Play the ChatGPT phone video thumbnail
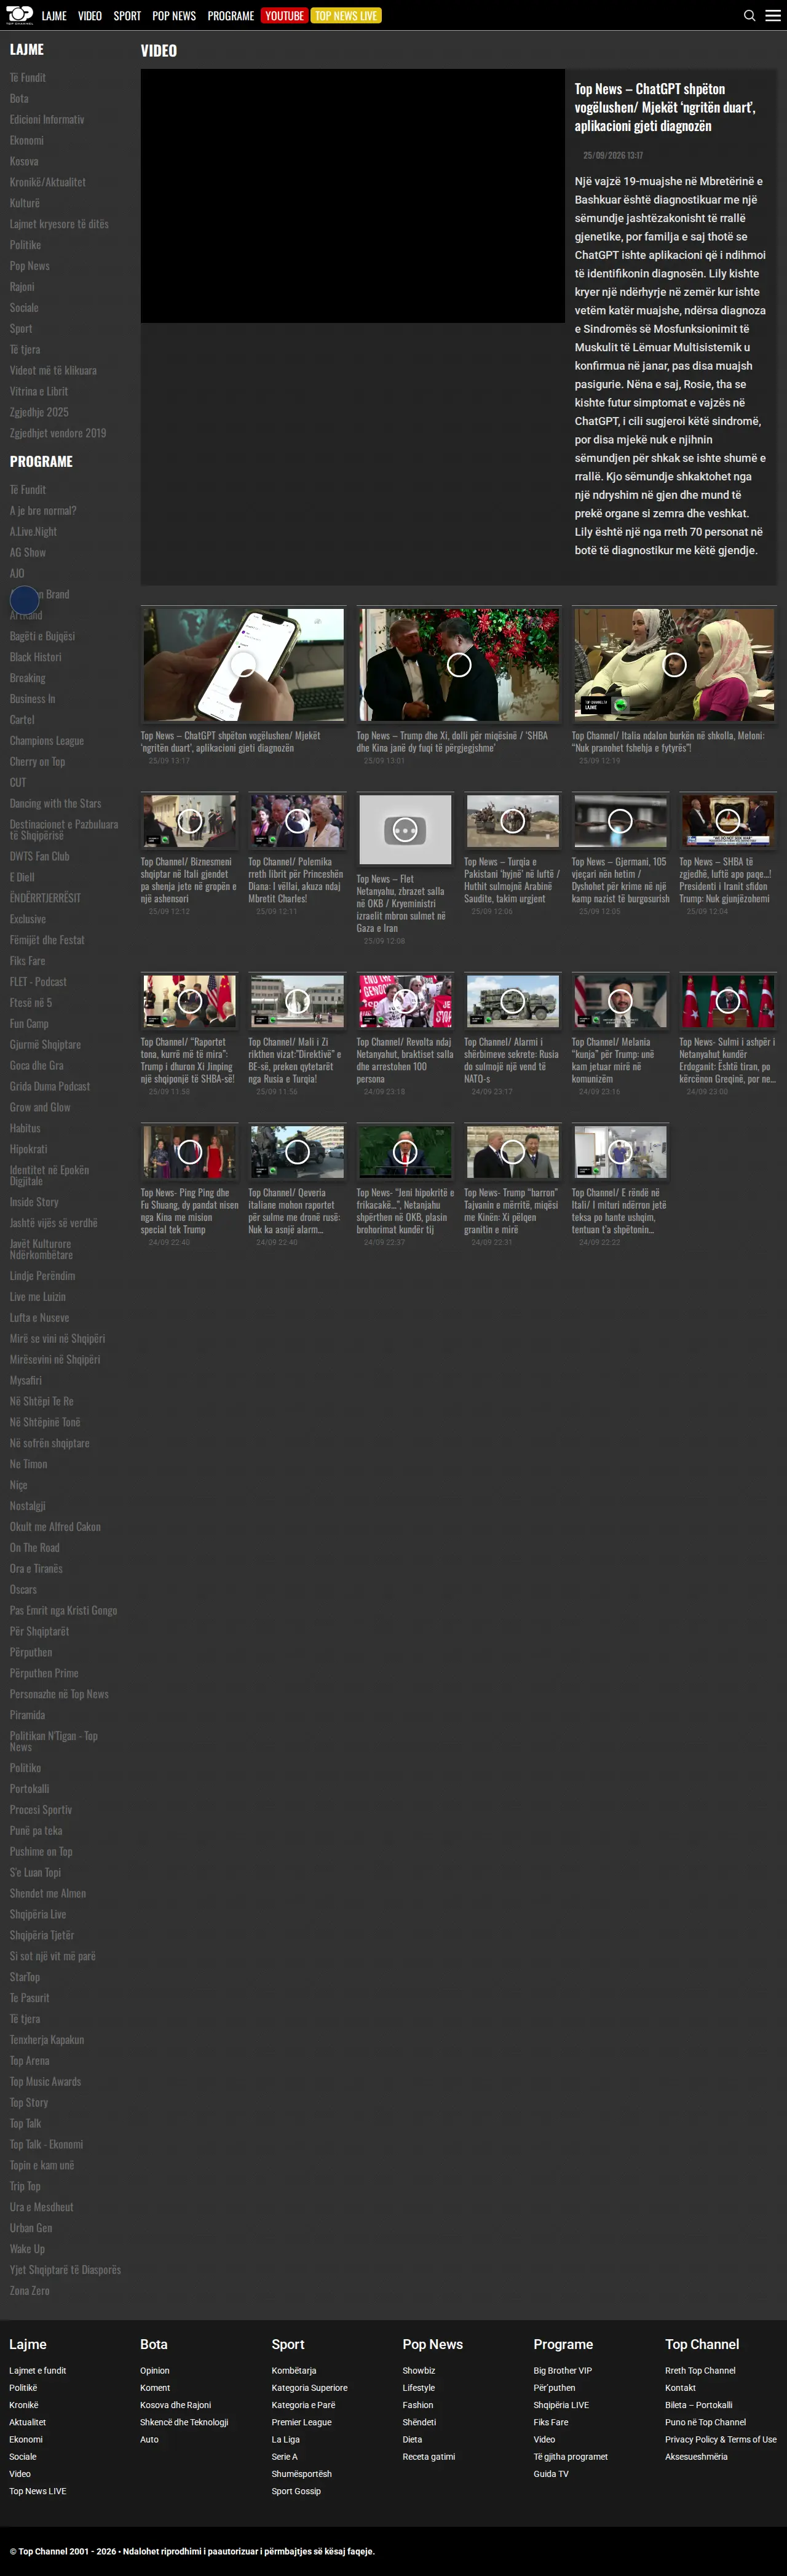787x2576 pixels. 243,665
